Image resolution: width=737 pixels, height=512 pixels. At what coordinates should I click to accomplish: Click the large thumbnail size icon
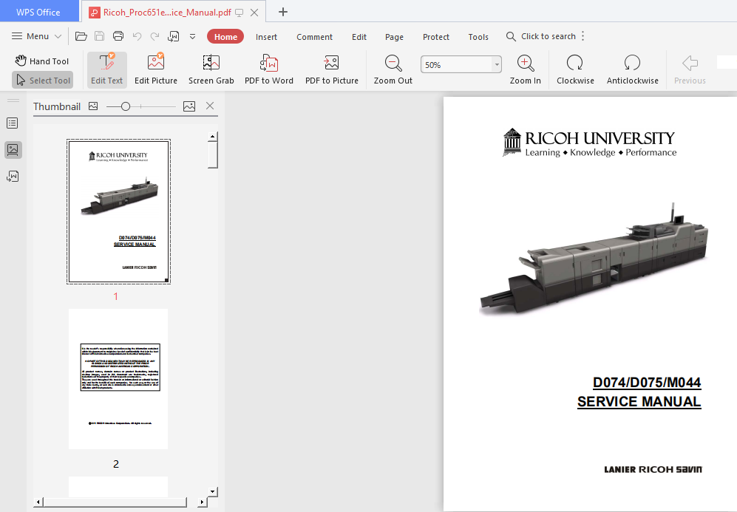click(189, 106)
